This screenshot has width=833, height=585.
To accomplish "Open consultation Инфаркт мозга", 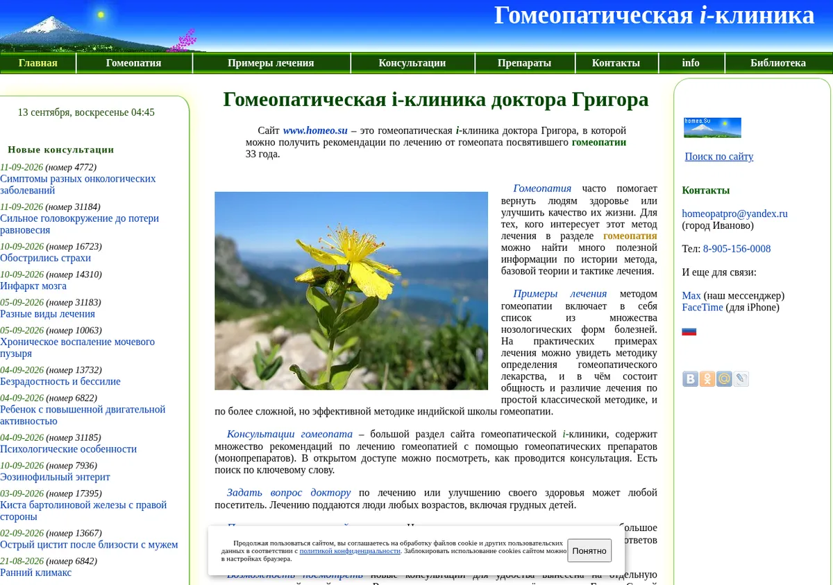I will [x=33, y=286].
